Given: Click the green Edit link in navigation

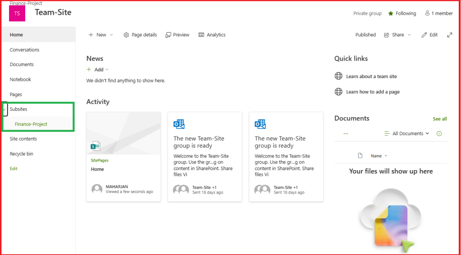Looking at the screenshot, I should 14,169.
